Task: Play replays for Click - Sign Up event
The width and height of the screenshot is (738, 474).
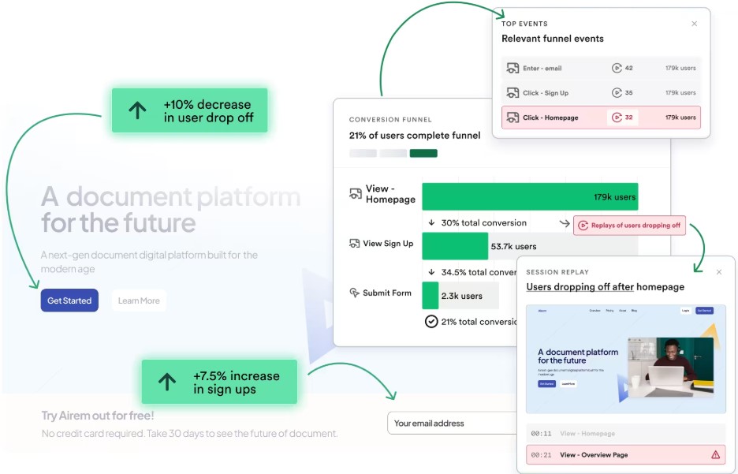Action: 617,93
